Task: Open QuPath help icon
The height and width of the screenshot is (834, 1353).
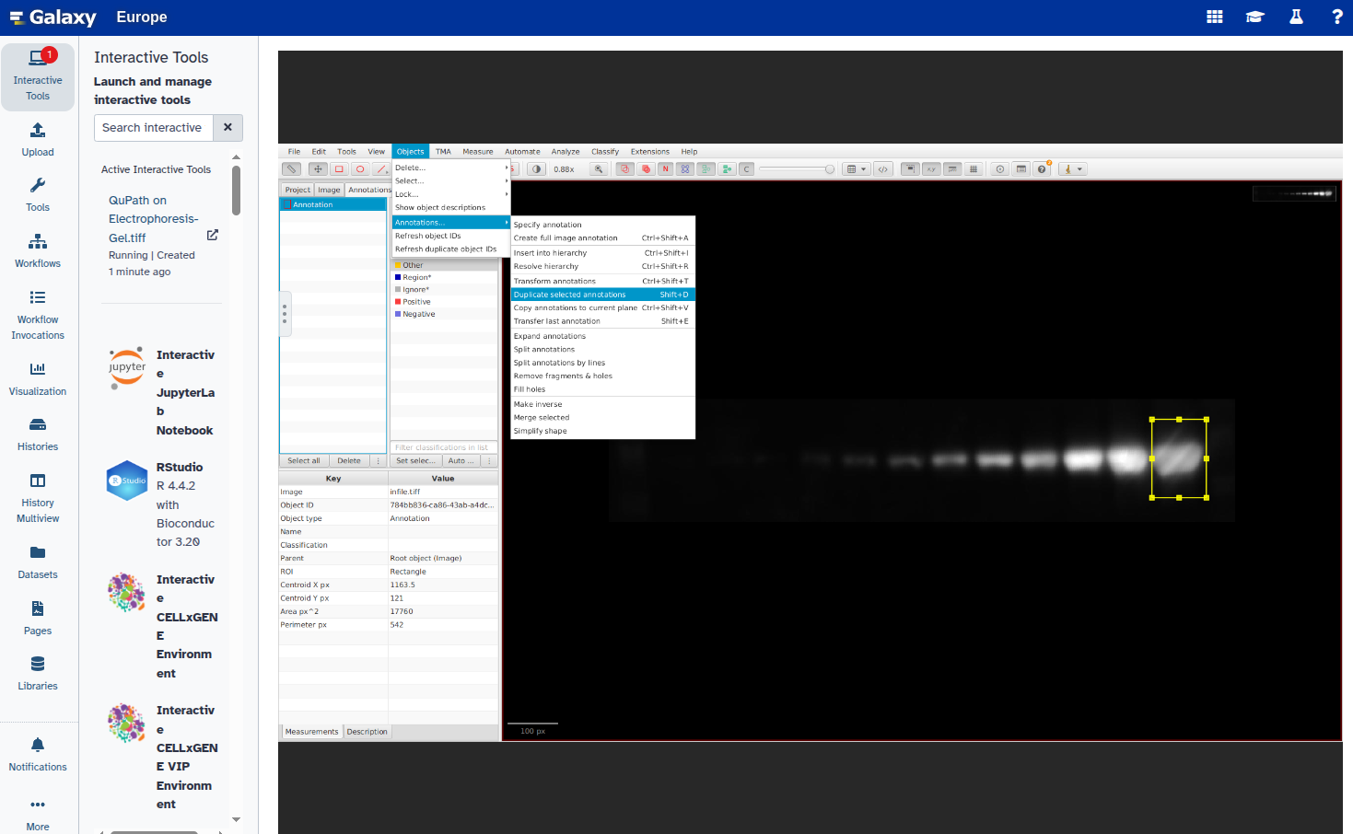Action: 1042,169
